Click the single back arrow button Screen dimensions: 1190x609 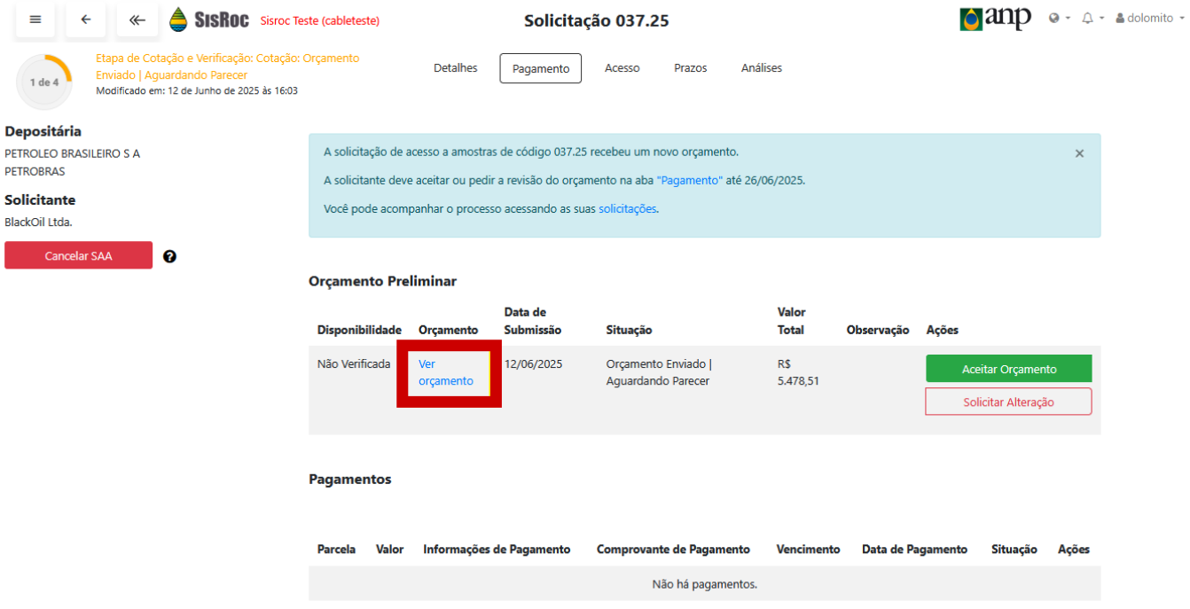86,20
